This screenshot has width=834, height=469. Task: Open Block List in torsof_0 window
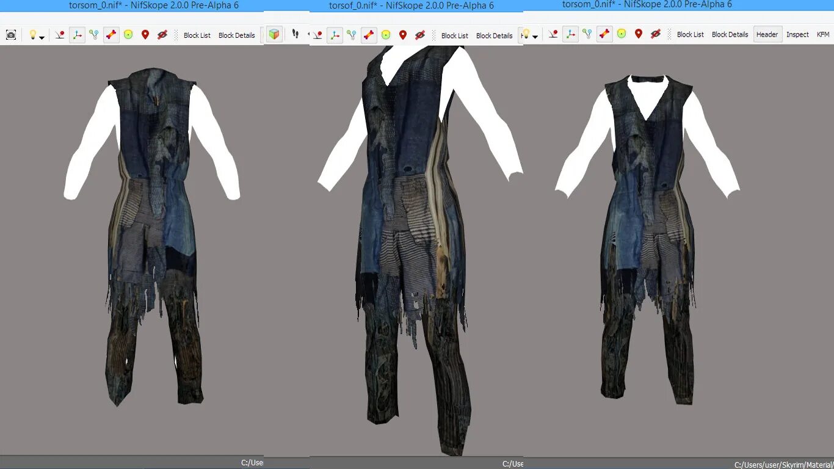[455, 36]
